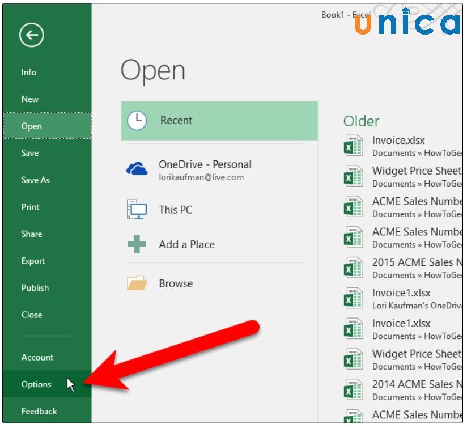Viewport: 467px width, 428px height.
Task: Click the Add a Place plus icon
Action: tap(137, 244)
